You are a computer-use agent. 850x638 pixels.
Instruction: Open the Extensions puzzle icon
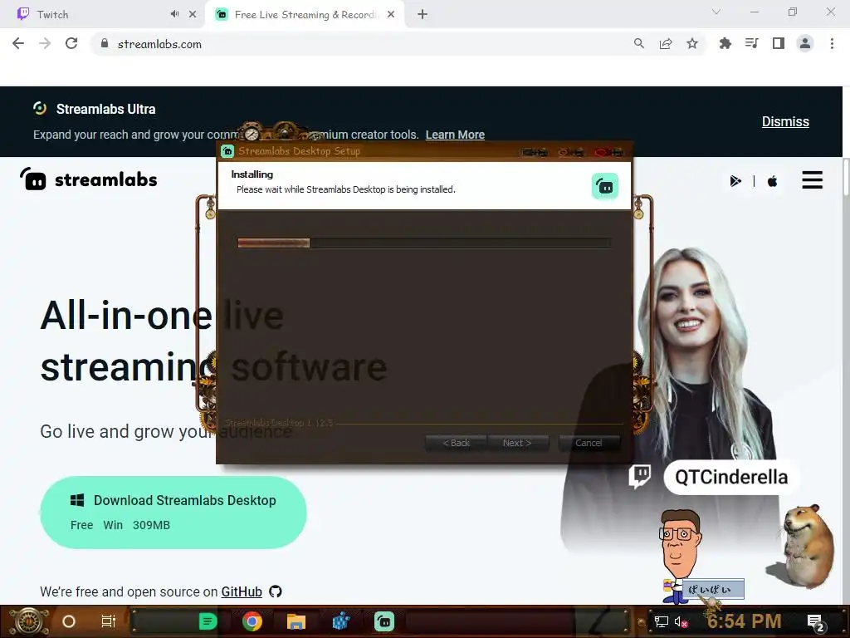725,43
